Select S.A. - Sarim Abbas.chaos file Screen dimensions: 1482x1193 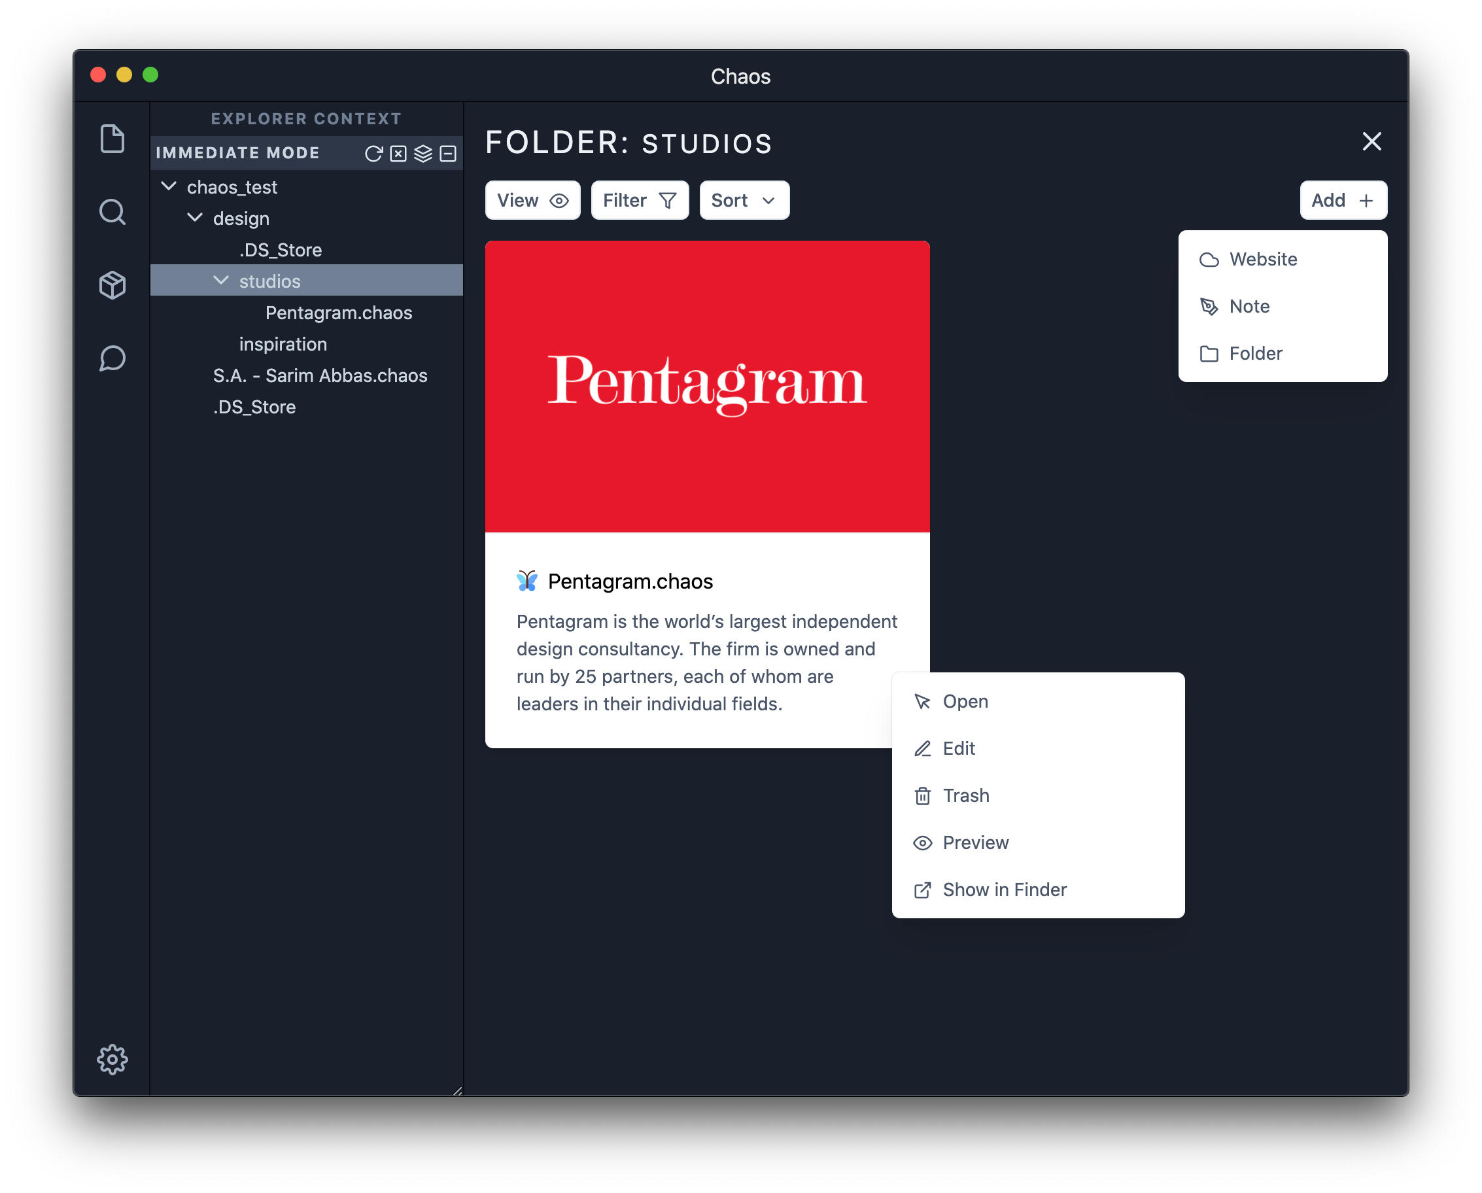320,375
